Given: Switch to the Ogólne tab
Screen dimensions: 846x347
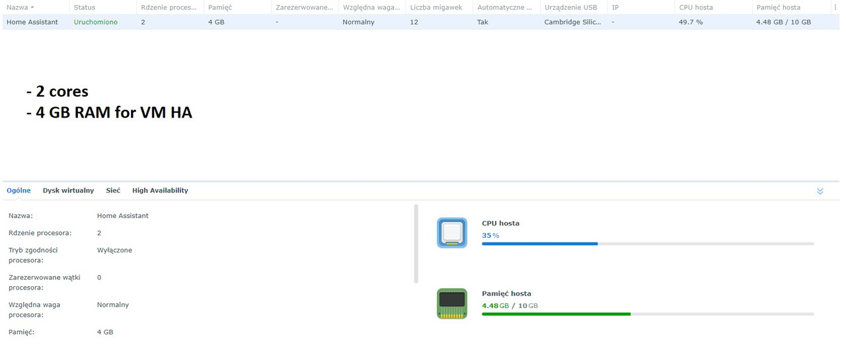Looking at the screenshot, I should point(19,190).
